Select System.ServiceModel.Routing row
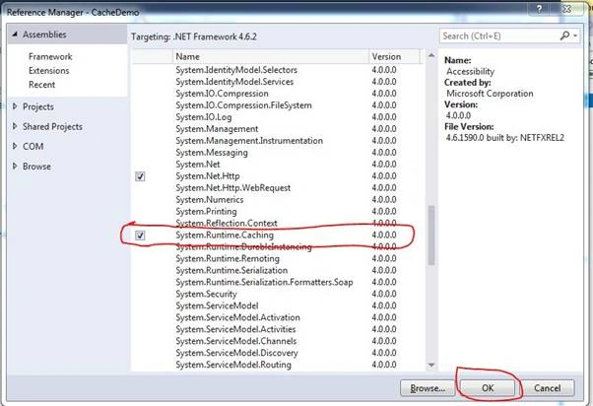Screen dimensions: 593x406 point(277,365)
